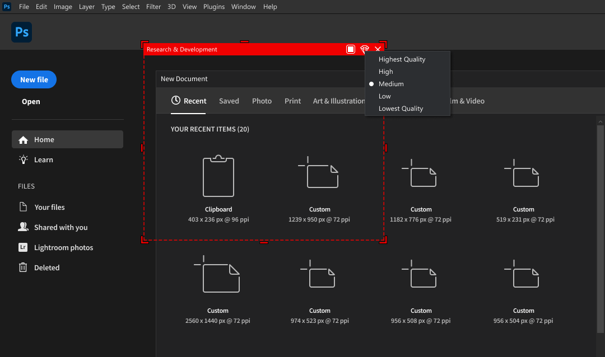Open the Filter menu
The height and width of the screenshot is (357, 605).
point(153,6)
